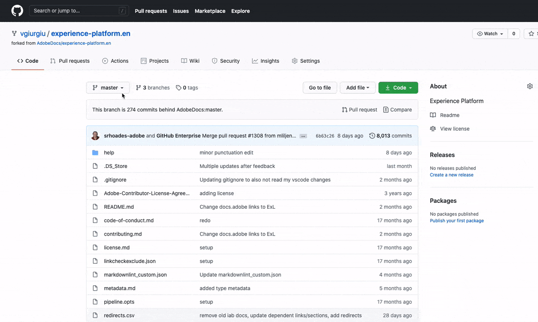The height and width of the screenshot is (322, 538).
Task: Click the View license scale icon
Action: 433,129
